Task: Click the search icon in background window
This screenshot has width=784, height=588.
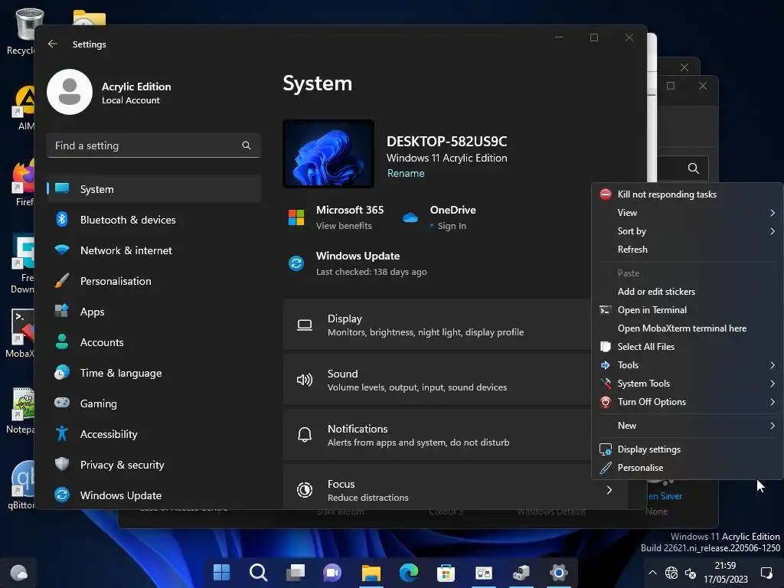Action: pos(693,168)
